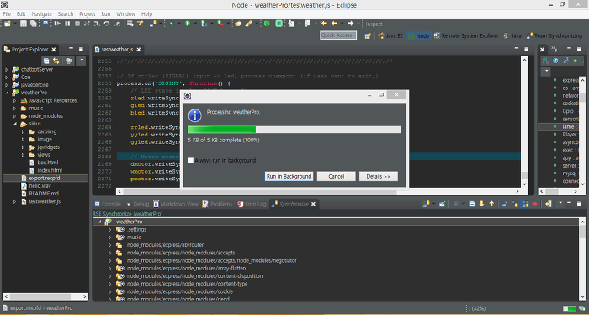Select export.rexpfd file in Project Explorer
This screenshot has height=315, width=589.
click(45, 179)
